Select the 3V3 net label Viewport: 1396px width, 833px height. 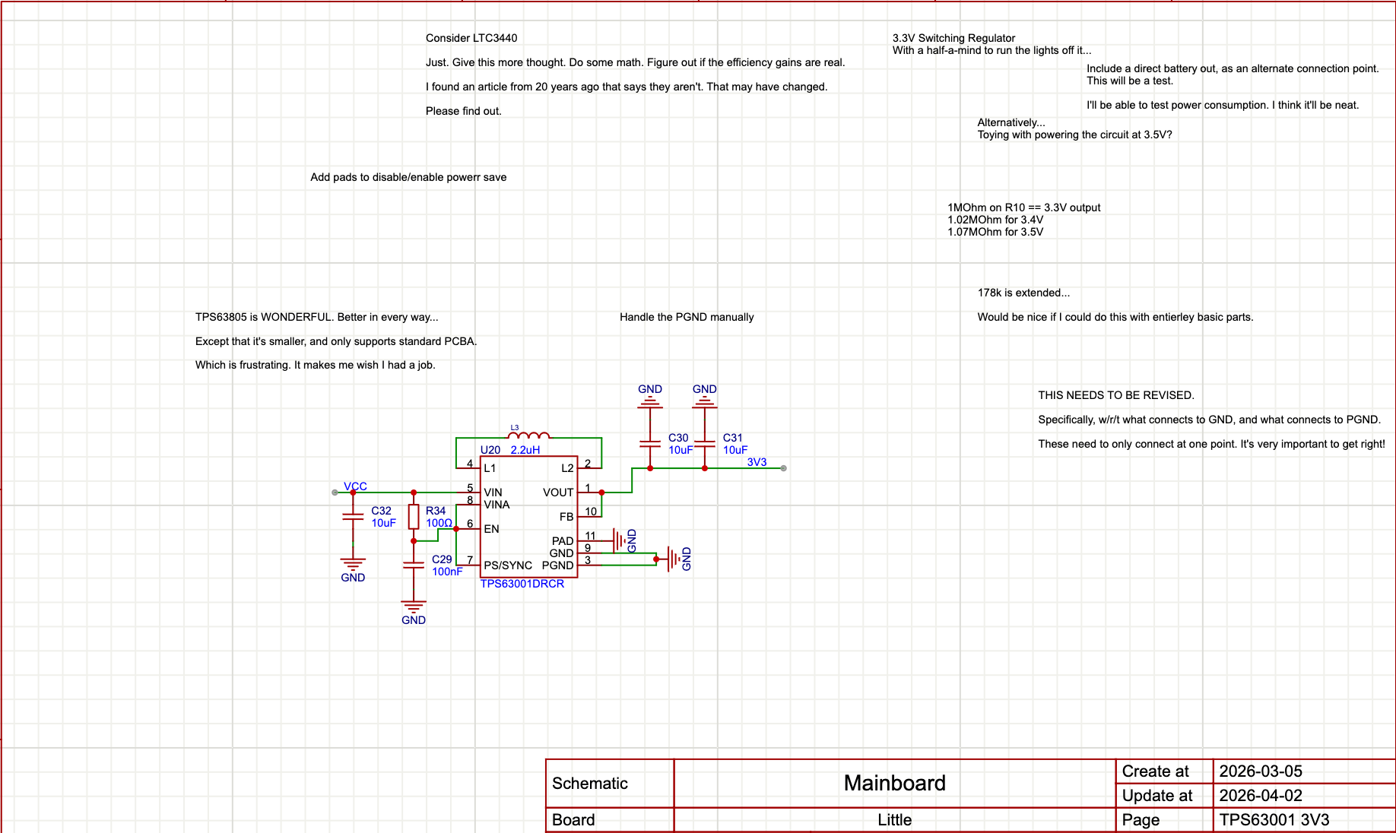[x=757, y=462]
